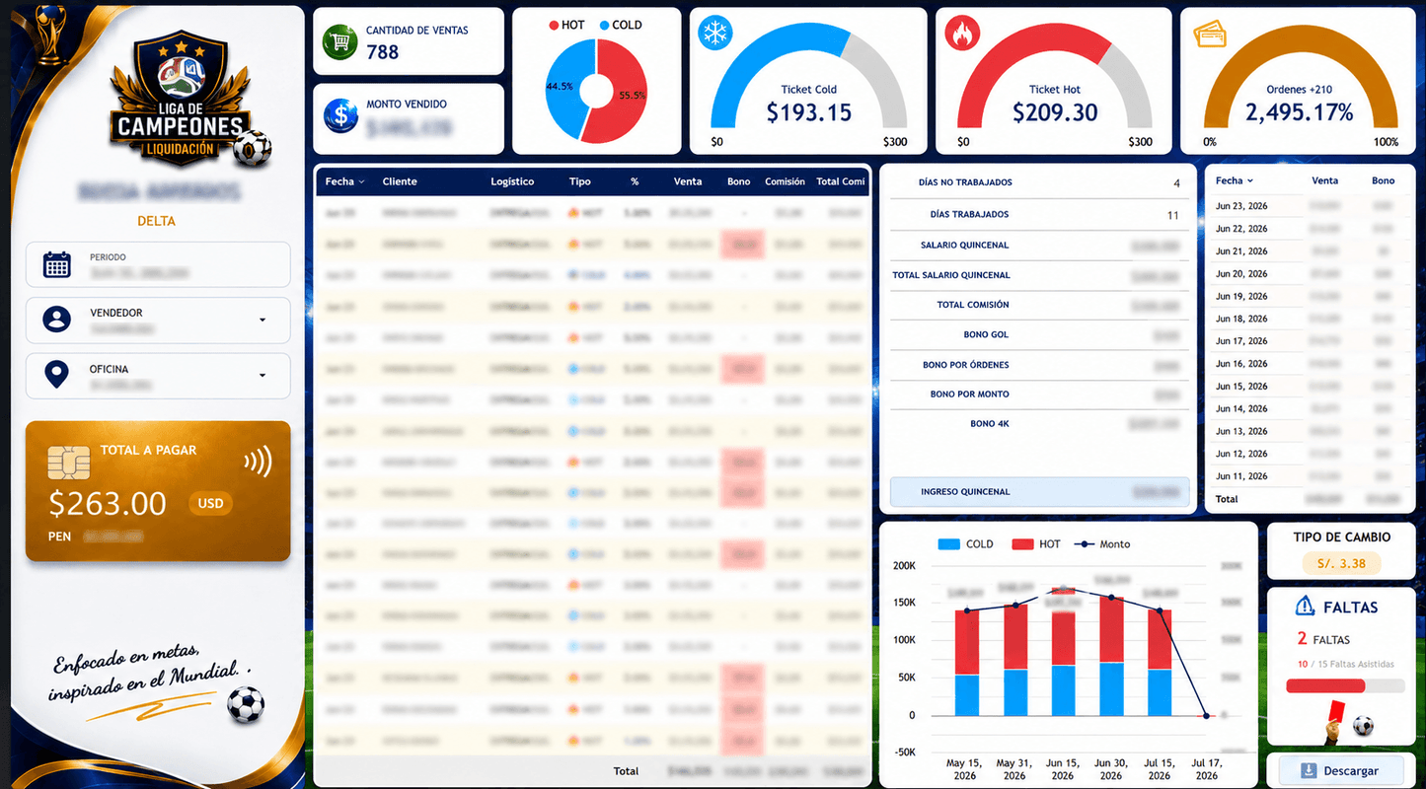Viewport: 1426px width, 789px height.
Task: Click the Cliente column header
Action: pyautogui.click(x=400, y=181)
